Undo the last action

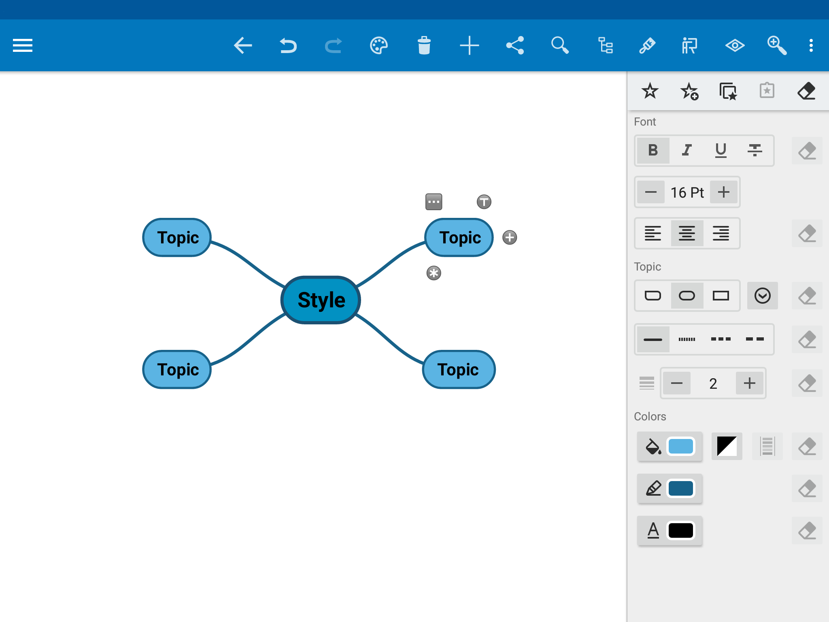click(288, 45)
